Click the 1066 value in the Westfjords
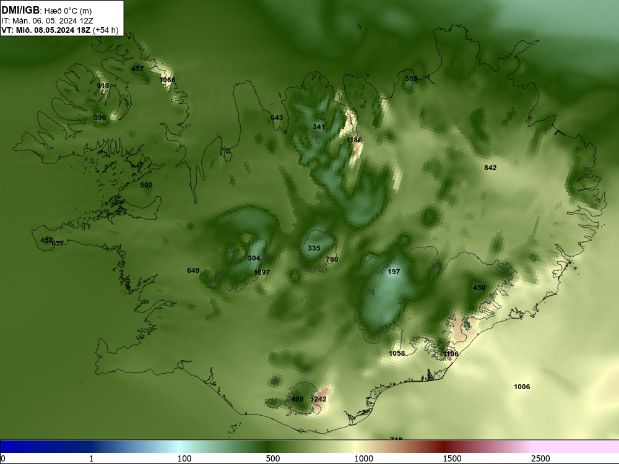This screenshot has height=464, width=619. pyautogui.click(x=167, y=80)
